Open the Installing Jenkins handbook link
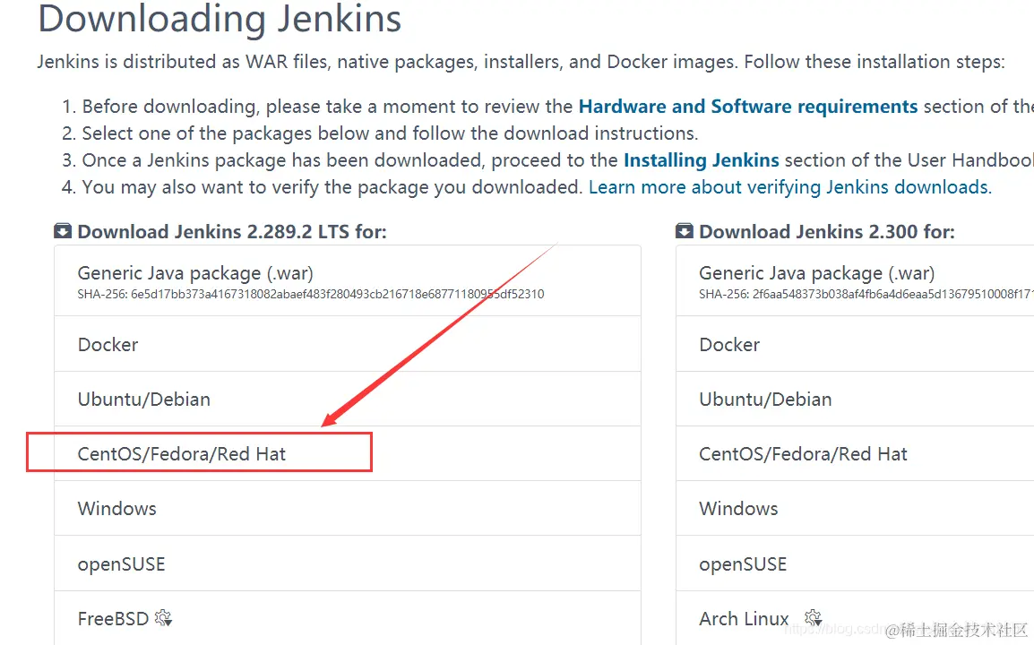 [701, 160]
